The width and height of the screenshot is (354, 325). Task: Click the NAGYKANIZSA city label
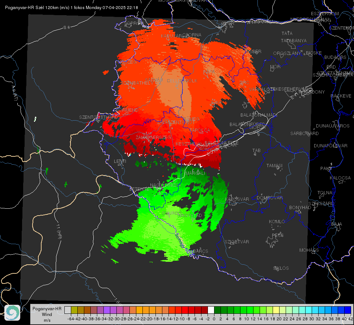coord(166,185)
